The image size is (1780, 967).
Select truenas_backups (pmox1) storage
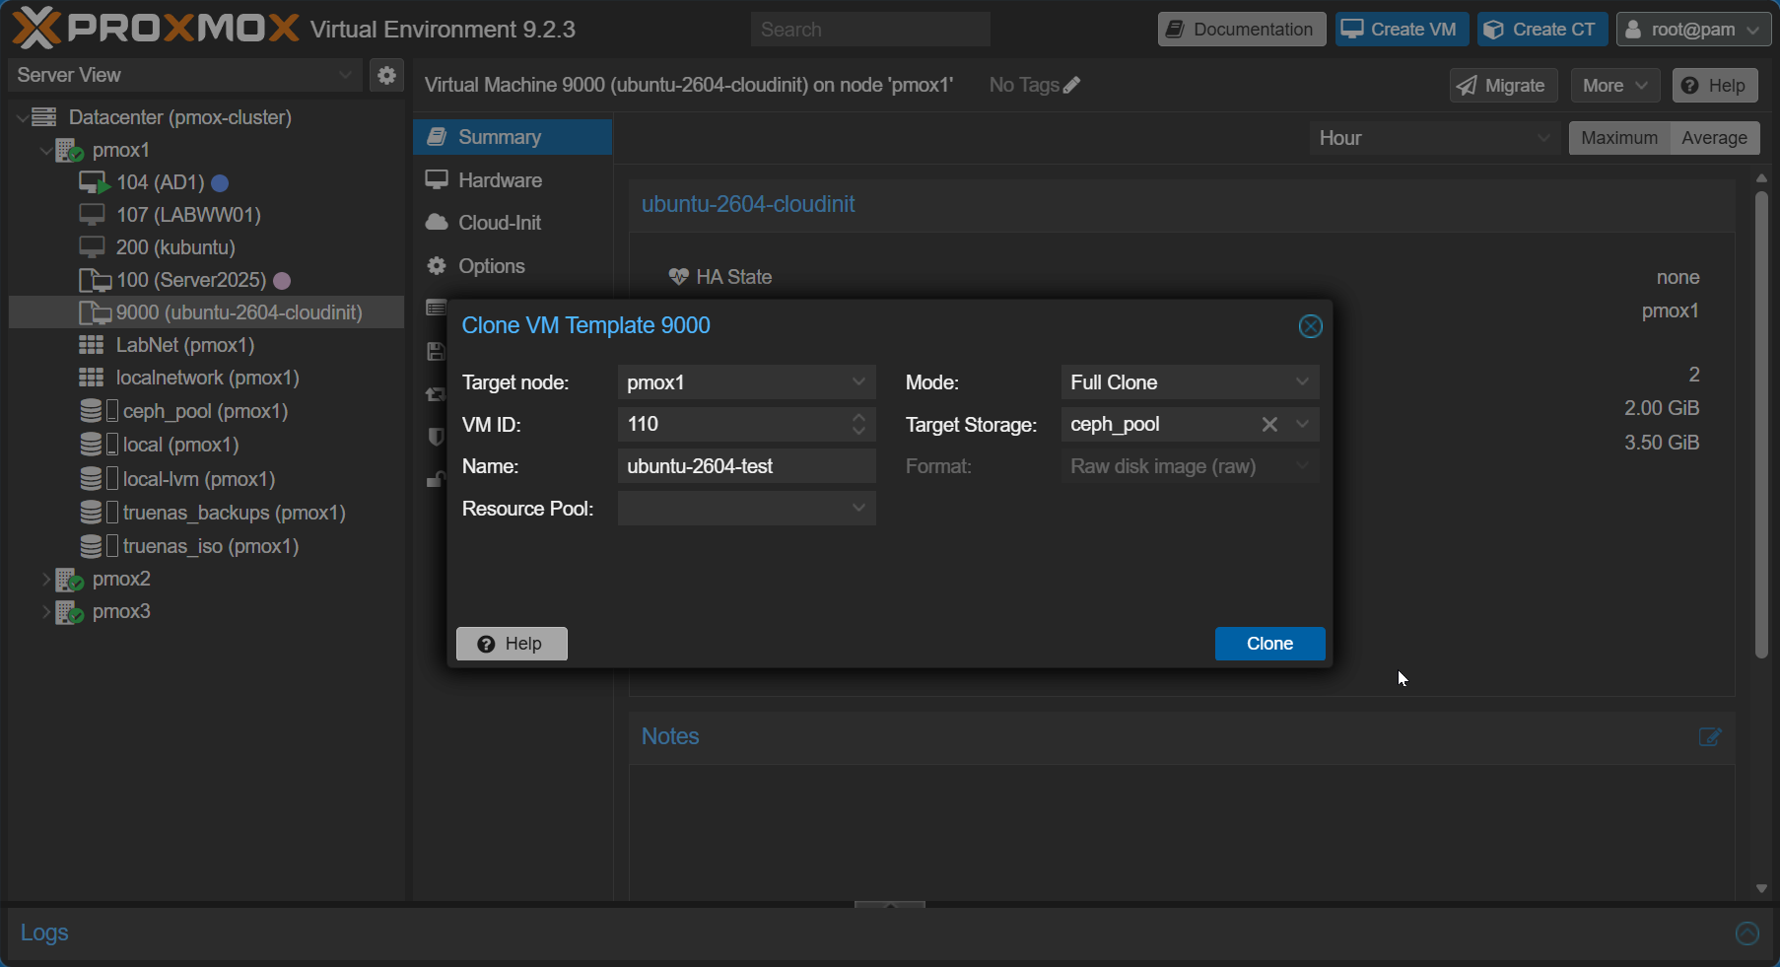click(x=206, y=513)
